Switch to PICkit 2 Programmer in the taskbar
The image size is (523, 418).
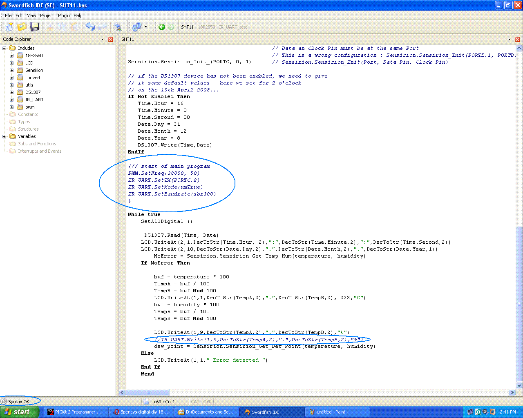point(76,412)
